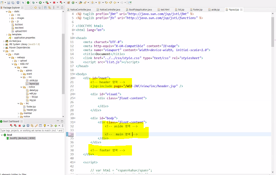Open dropdown beside green plus in Boot Dashboard

click(x=59, y=125)
